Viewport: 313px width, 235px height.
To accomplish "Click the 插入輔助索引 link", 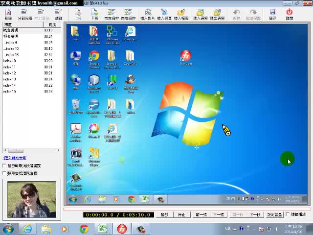I will [14, 158].
